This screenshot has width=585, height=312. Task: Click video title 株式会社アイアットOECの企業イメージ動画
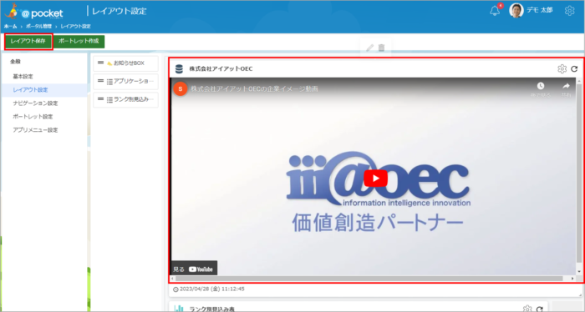click(x=254, y=89)
